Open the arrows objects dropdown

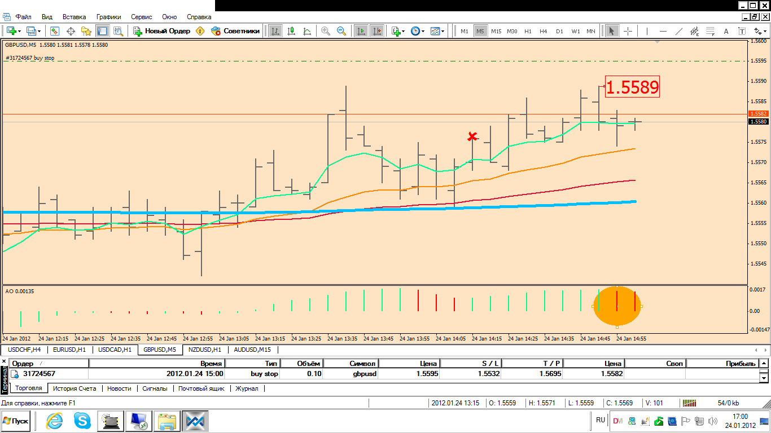759,31
